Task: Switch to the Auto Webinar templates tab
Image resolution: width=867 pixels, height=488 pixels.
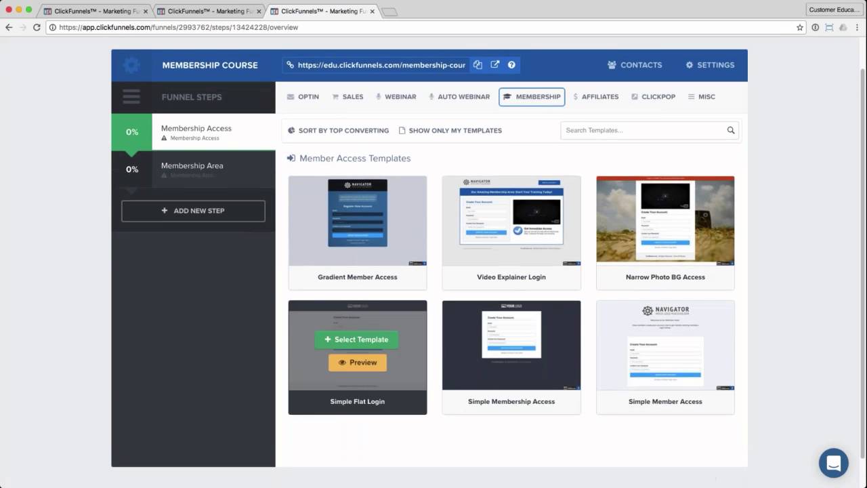Action: [x=459, y=97]
